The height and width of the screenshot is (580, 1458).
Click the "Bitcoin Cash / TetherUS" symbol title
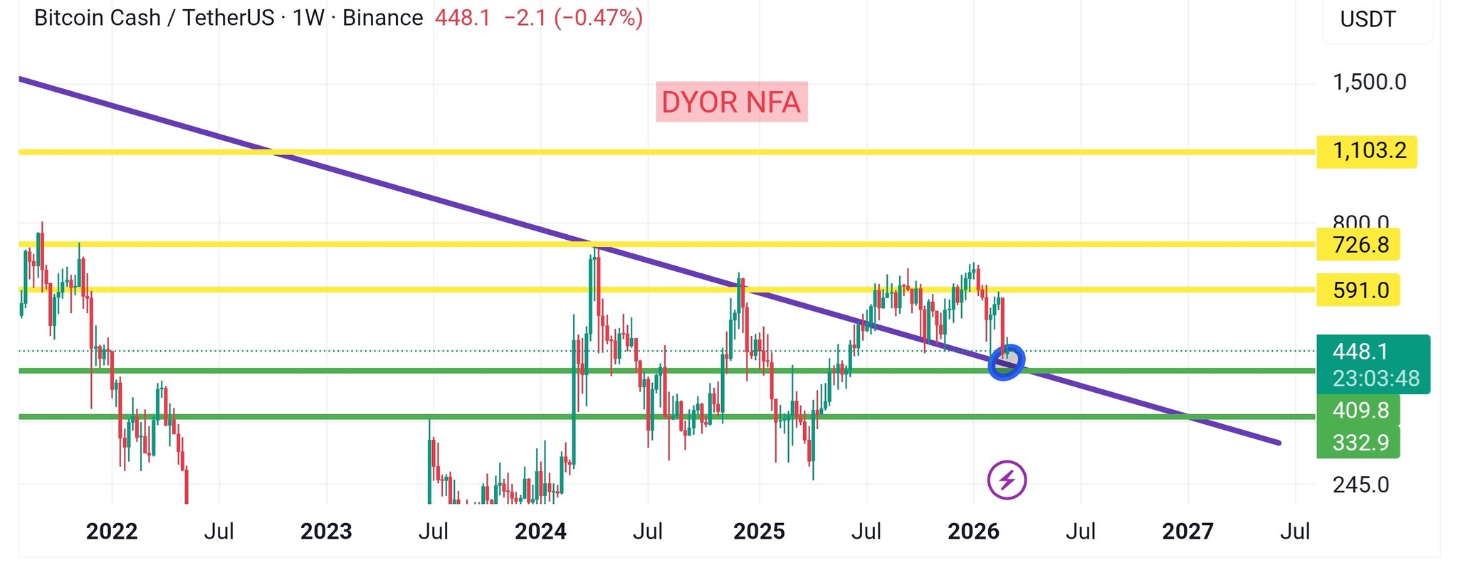[154, 18]
